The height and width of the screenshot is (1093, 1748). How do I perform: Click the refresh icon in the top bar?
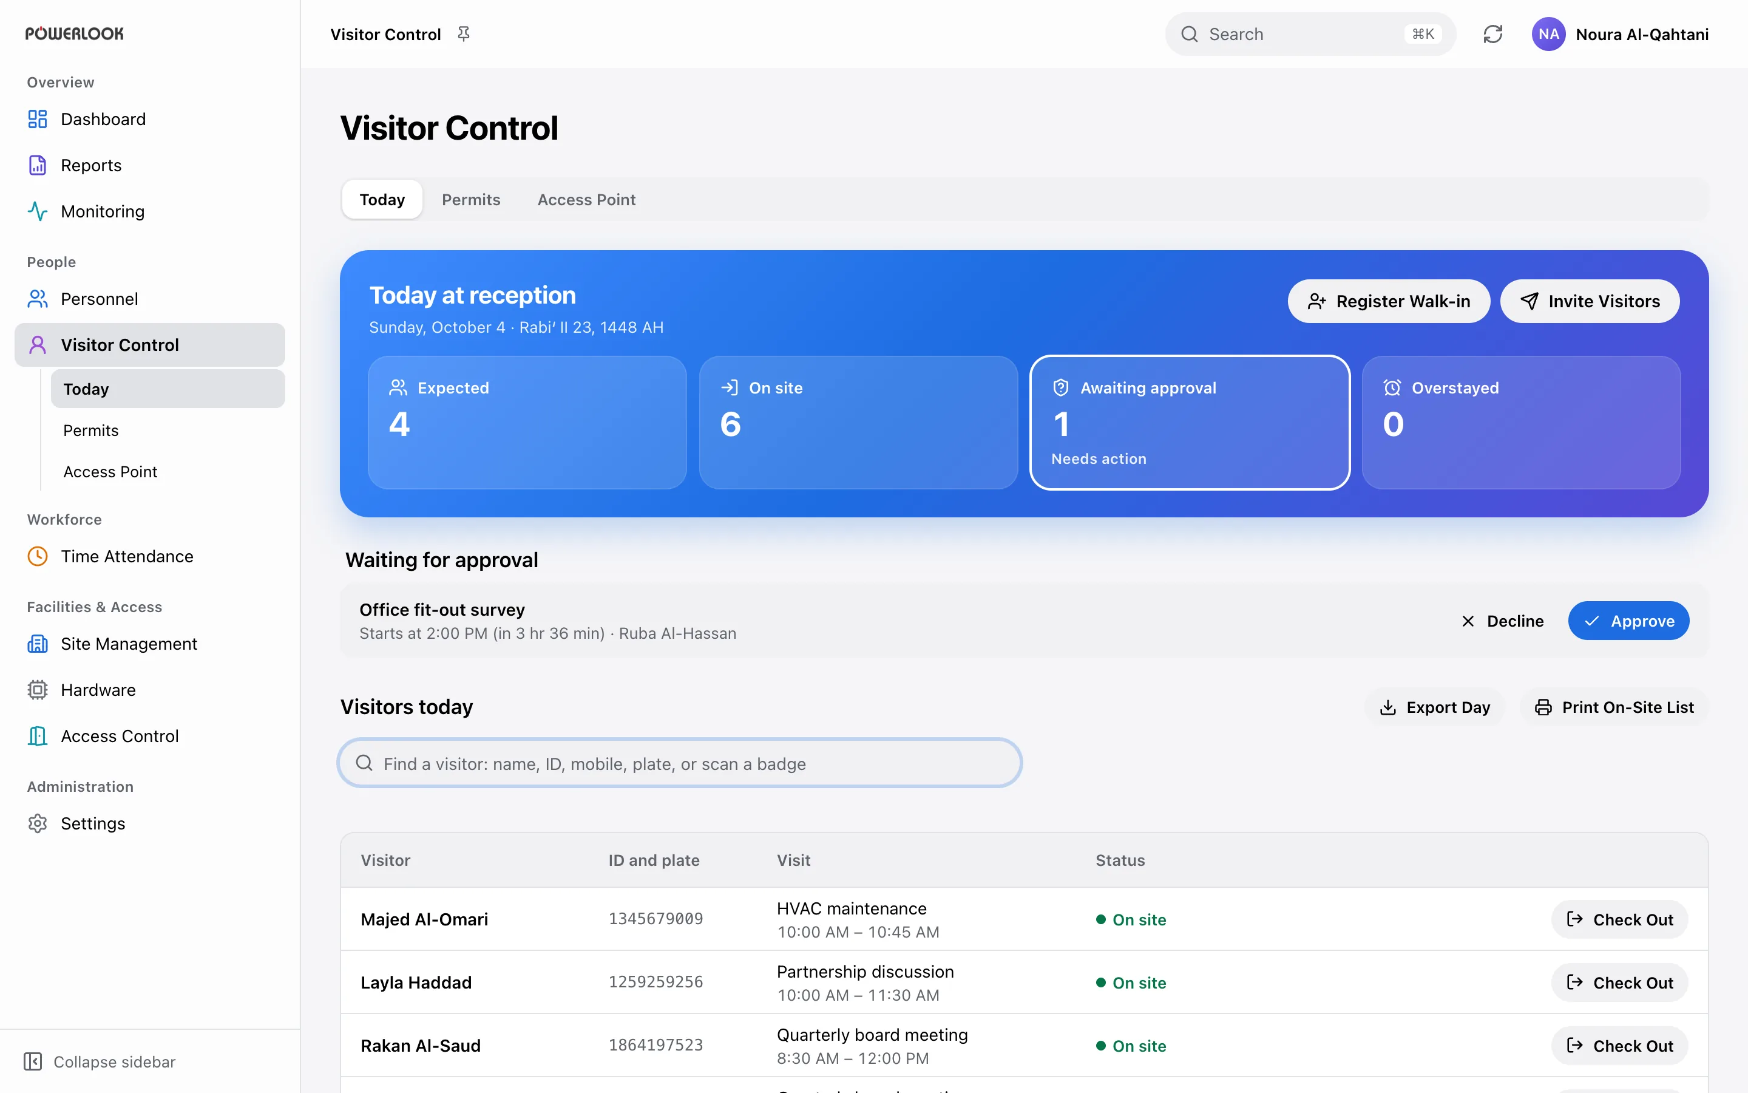pyautogui.click(x=1493, y=34)
